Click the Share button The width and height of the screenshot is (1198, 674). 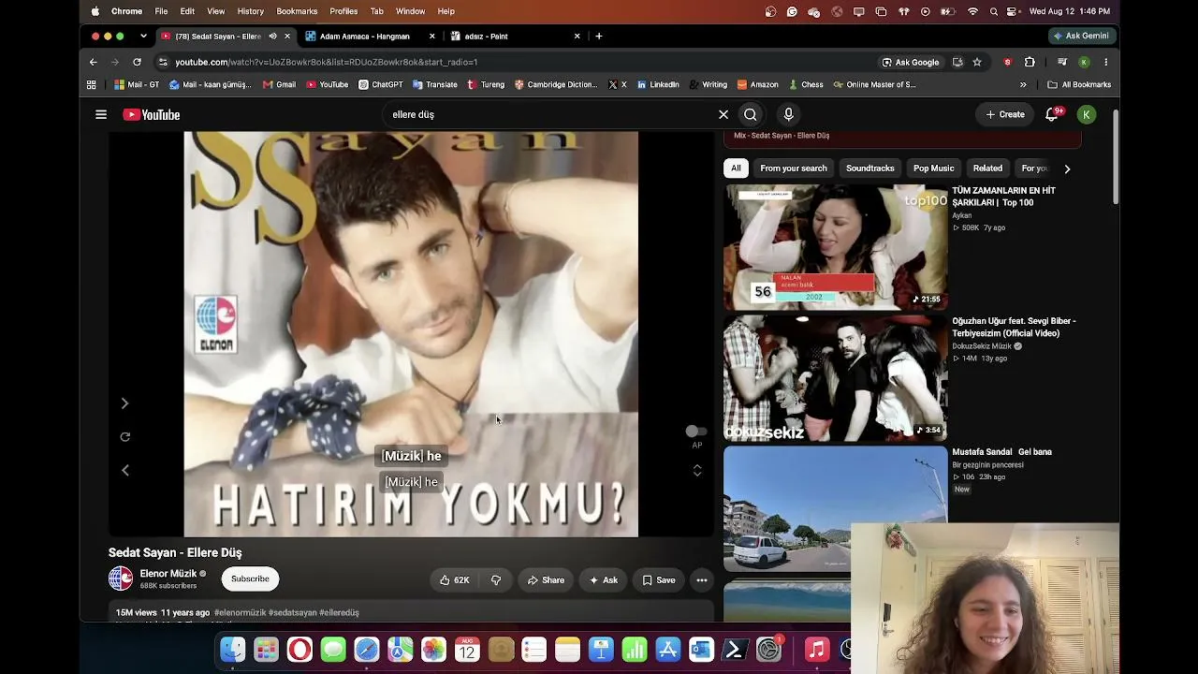(546, 580)
